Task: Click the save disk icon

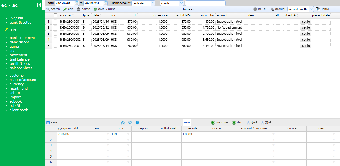Action: 48,122
